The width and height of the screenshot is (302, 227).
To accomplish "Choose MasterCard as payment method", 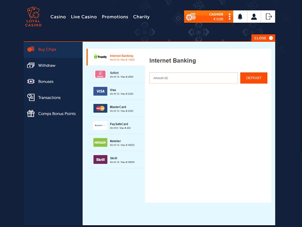I will click(x=115, y=108).
